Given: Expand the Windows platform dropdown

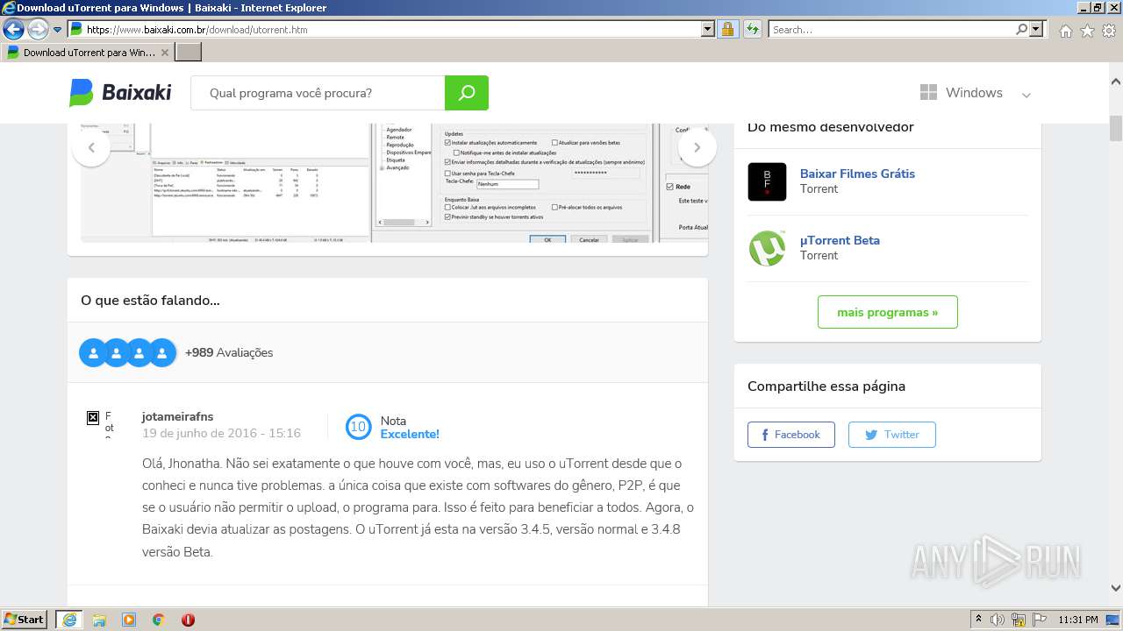Looking at the screenshot, I should click(x=1026, y=95).
